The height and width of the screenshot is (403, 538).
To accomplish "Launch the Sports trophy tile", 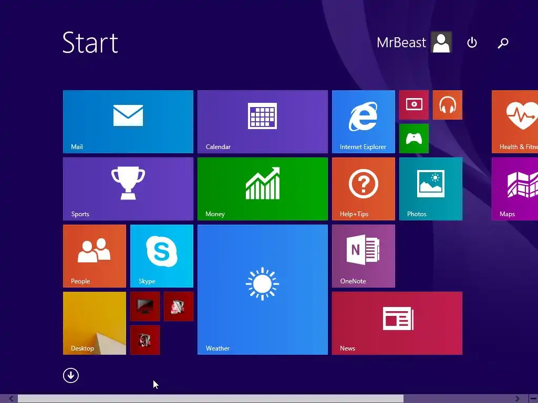I will [x=128, y=189].
